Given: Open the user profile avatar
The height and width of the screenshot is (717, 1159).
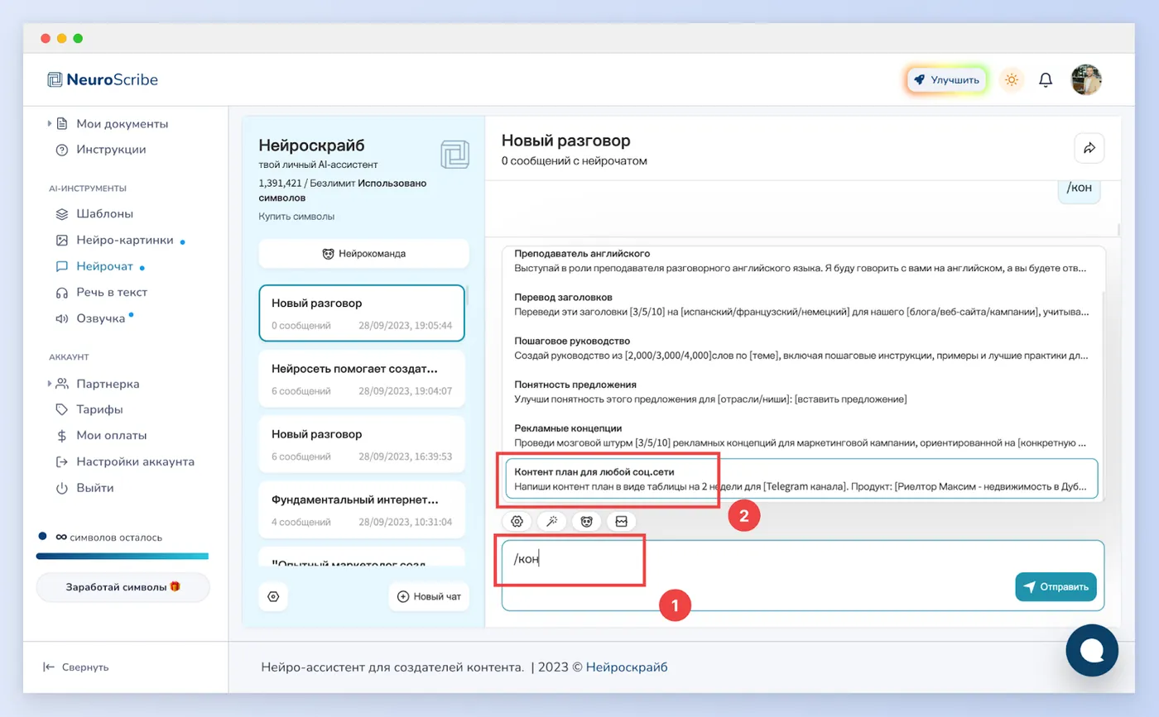Looking at the screenshot, I should coord(1087,79).
